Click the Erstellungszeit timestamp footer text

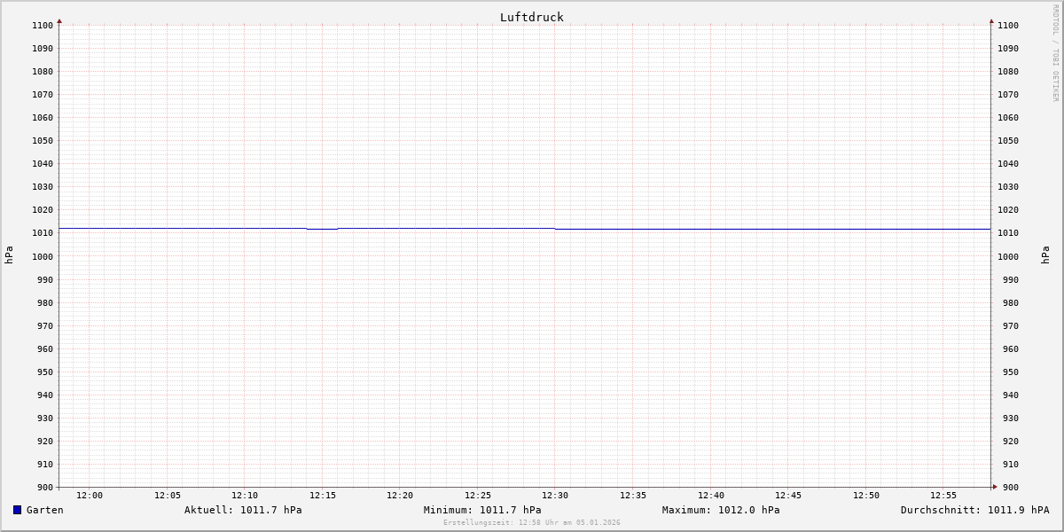click(x=531, y=522)
